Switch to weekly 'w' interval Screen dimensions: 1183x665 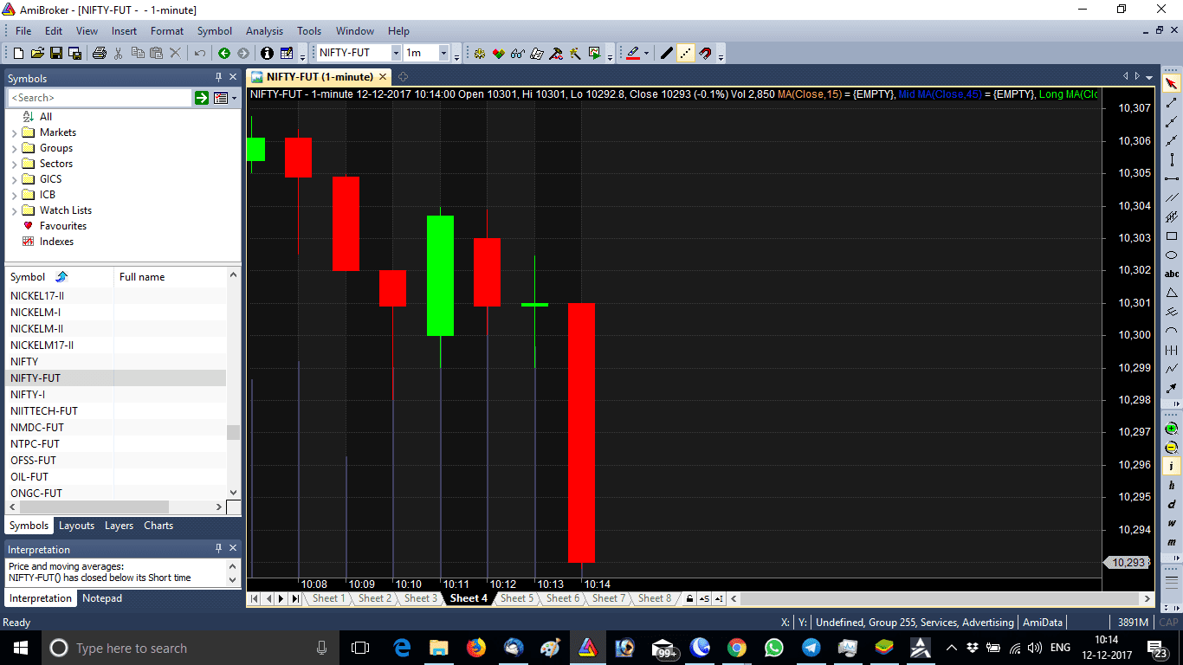[x=1172, y=524]
